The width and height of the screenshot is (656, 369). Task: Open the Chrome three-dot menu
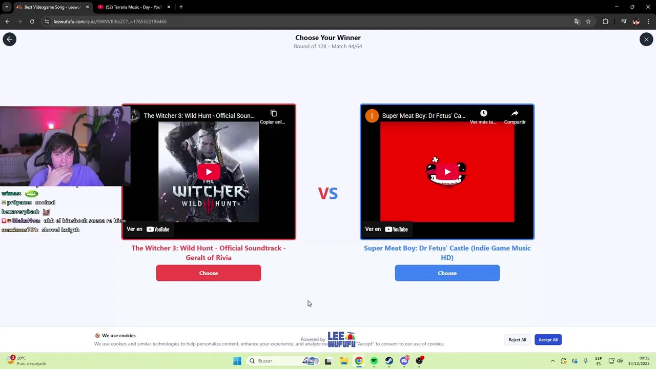coord(649,22)
